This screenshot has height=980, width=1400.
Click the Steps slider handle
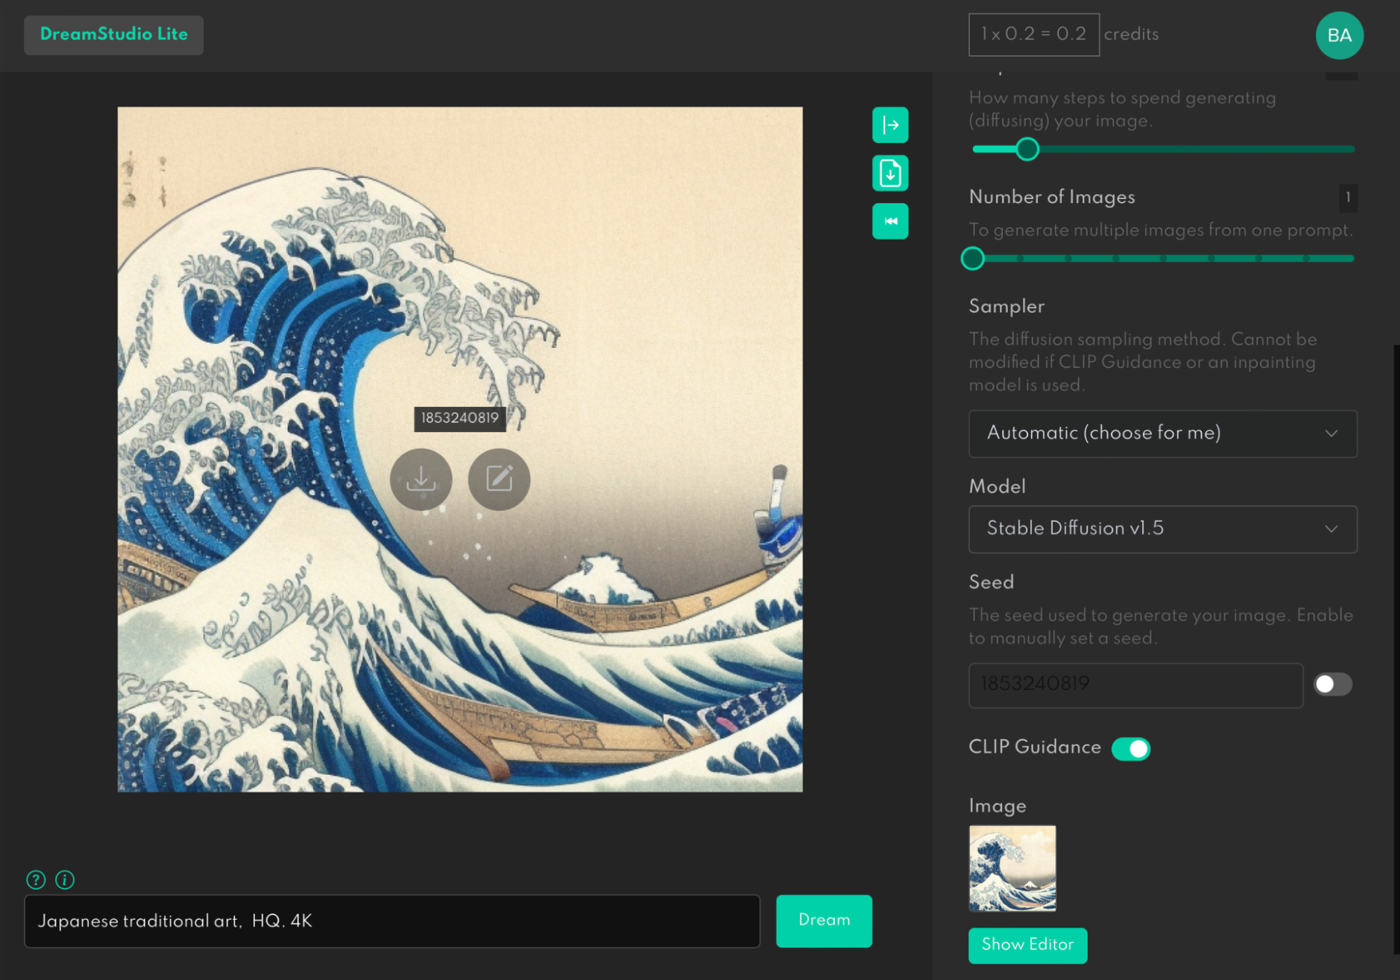click(x=1027, y=149)
